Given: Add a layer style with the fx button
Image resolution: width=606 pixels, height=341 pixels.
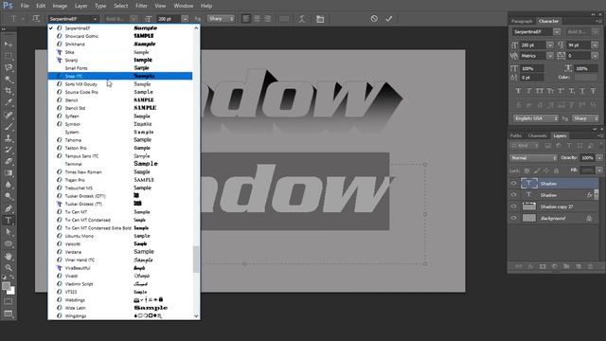Looking at the screenshot, I should pyautogui.click(x=530, y=266).
